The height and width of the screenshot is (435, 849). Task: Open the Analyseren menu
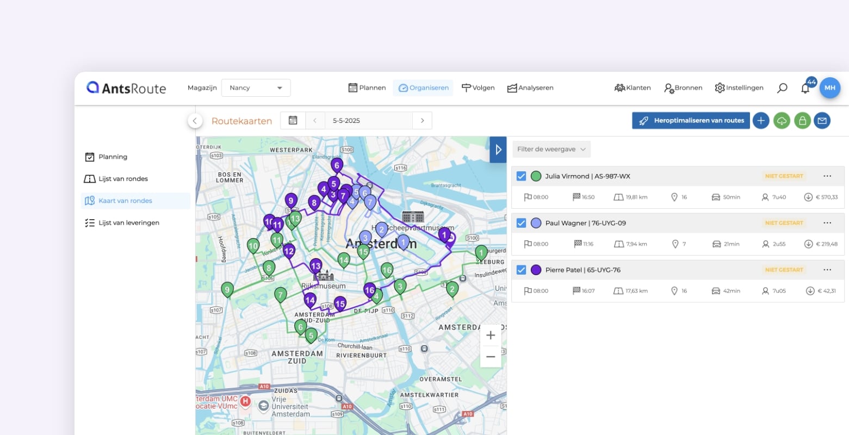pos(530,88)
